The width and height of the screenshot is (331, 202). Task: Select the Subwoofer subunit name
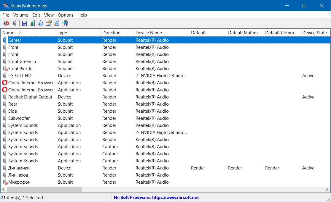(x=19, y=118)
